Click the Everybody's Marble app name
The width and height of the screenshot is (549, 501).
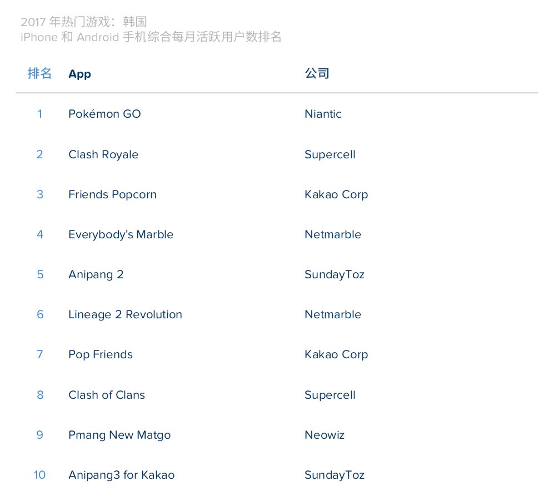point(121,234)
